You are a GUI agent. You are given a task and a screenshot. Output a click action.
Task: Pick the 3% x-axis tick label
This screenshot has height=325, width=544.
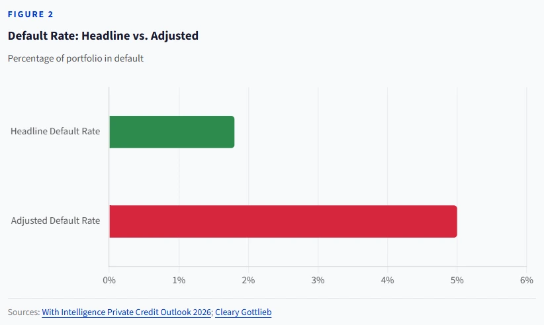point(318,280)
